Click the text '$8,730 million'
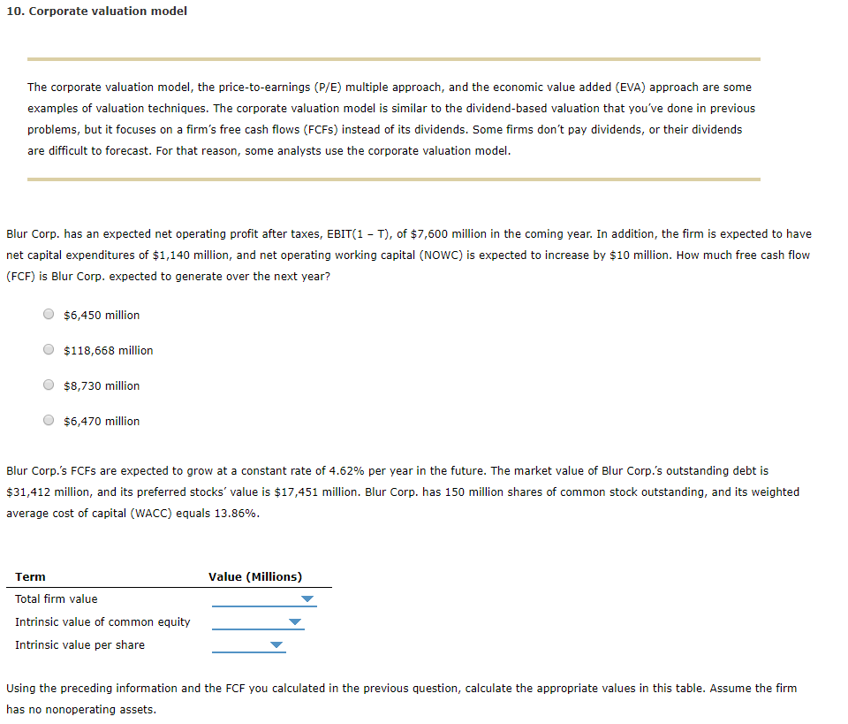 click(x=102, y=385)
